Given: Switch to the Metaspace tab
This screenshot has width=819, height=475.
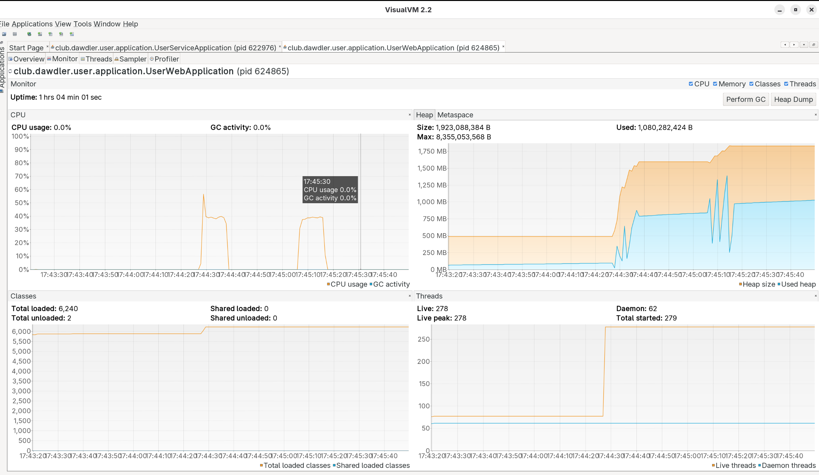Looking at the screenshot, I should click(x=455, y=115).
